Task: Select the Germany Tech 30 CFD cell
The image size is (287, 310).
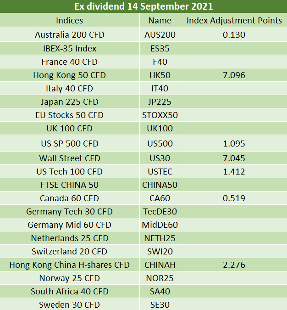Action: tap(70, 211)
